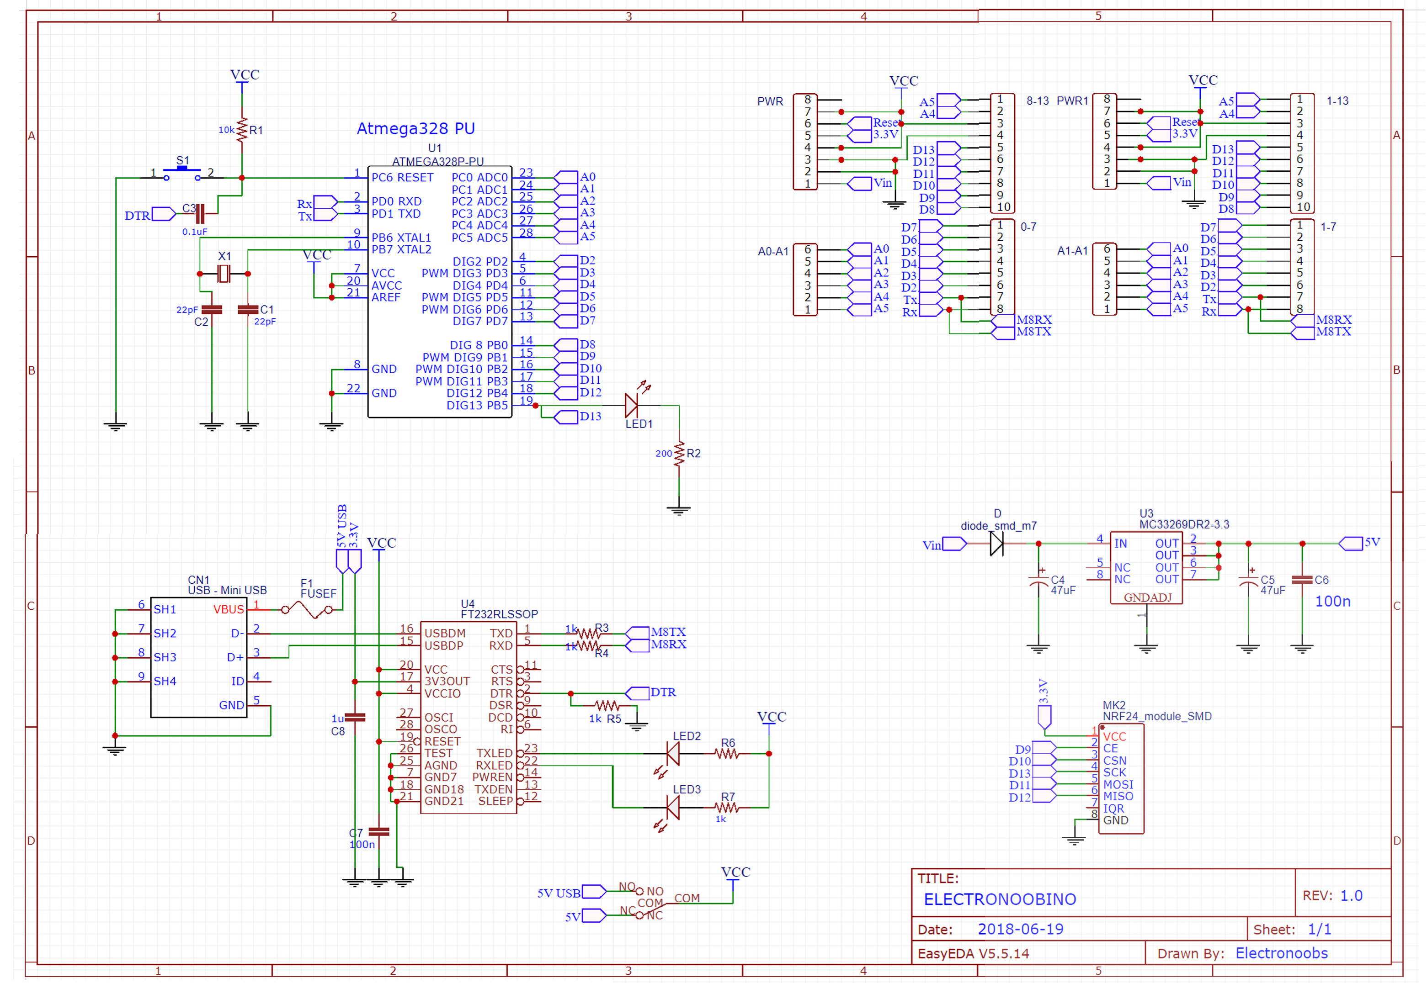Click the PC6 RESET pin label
Screen dimensions: 1427x983
pyautogui.click(x=402, y=177)
